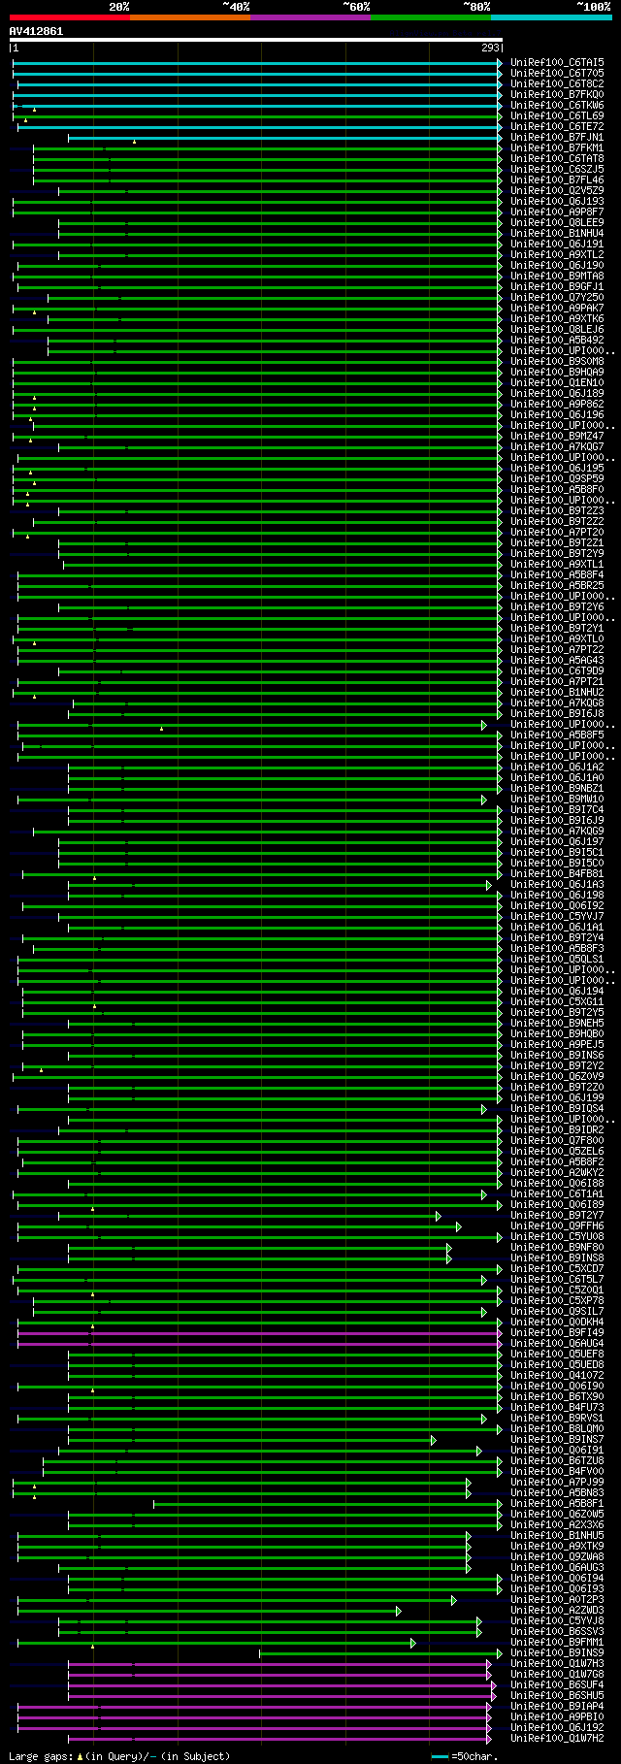The width and height of the screenshot is (621, 1764).
Task: Click hit label UniRef100_A9XTL2
Action: 557,254
